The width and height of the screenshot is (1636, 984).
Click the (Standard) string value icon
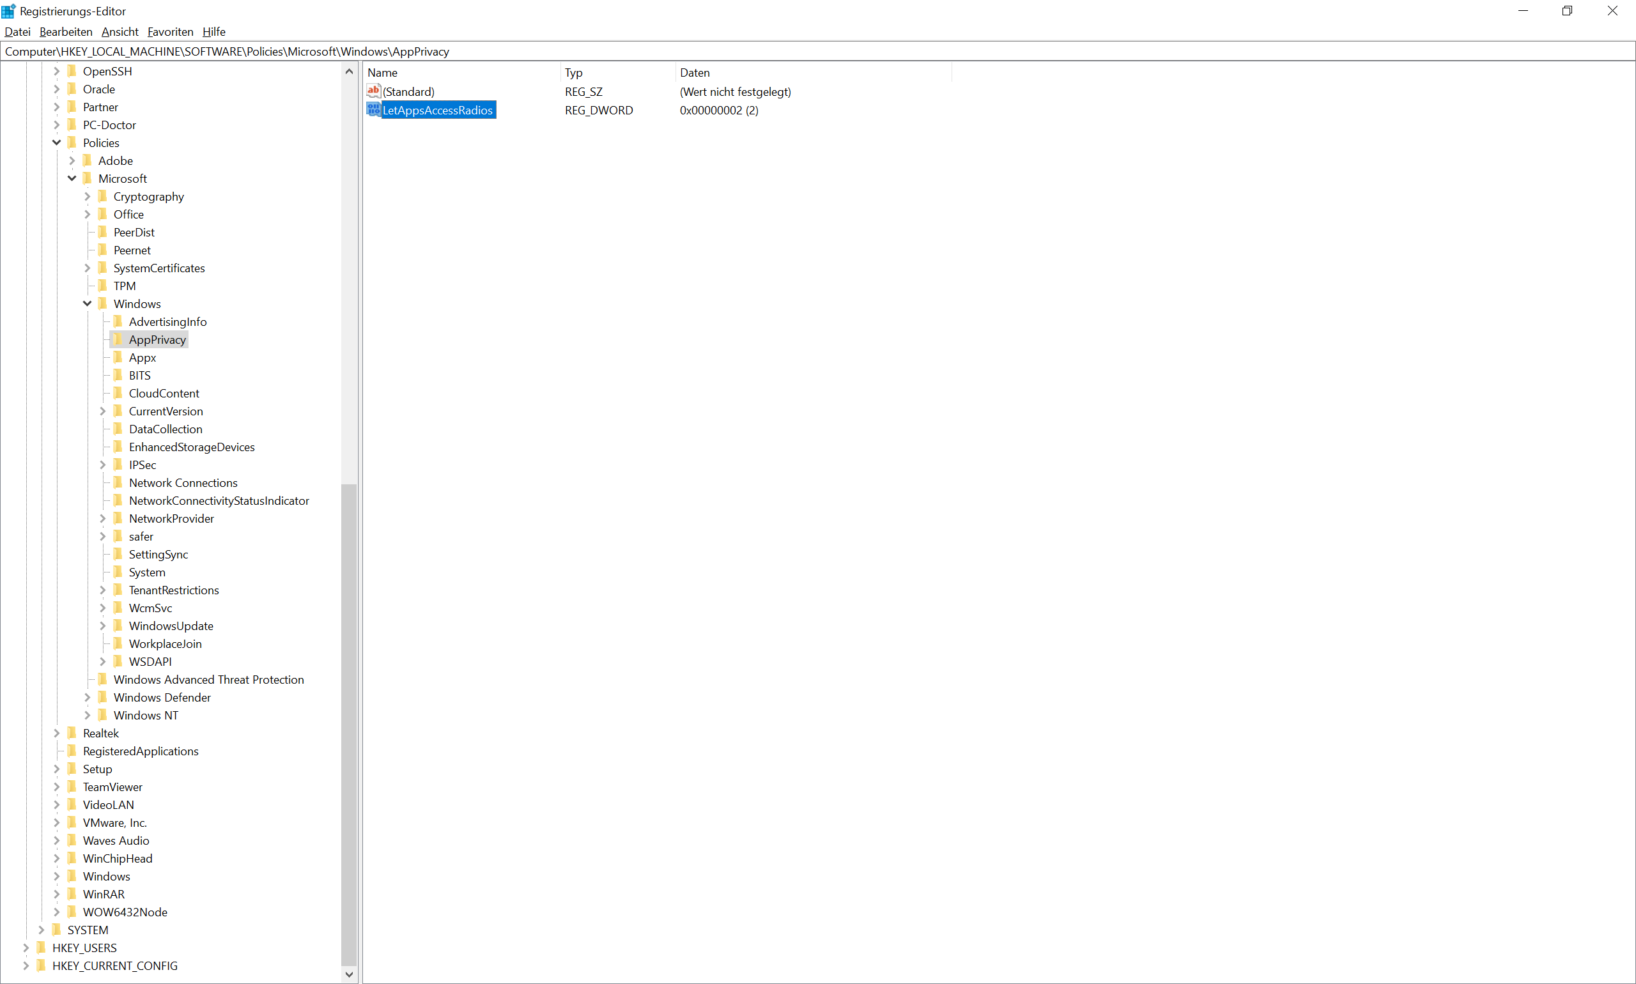pyautogui.click(x=373, y=91)
